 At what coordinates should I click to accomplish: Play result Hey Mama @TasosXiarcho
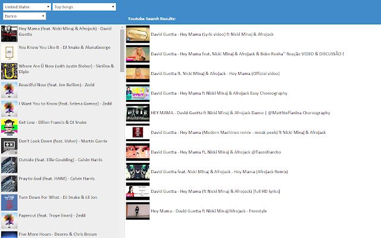pyautogui.click(x=216, y=152)
